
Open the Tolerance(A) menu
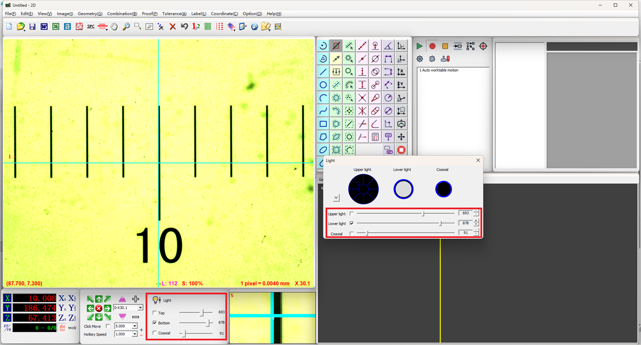[174, 14]
